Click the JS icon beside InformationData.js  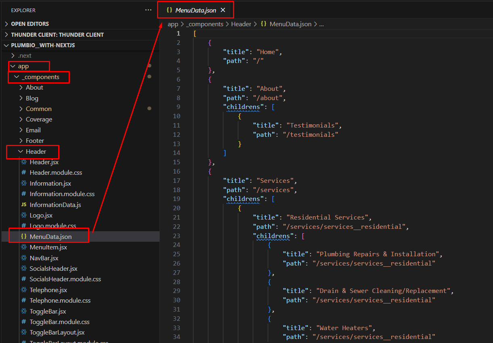point(24,205)
